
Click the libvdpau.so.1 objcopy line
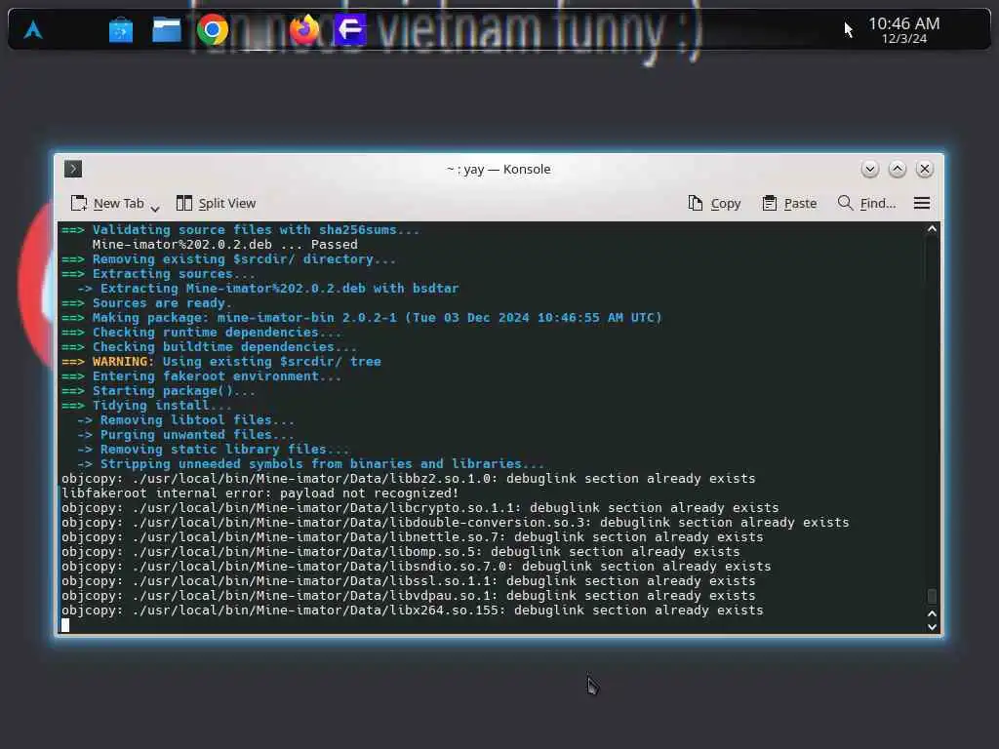tap(409, 596)
